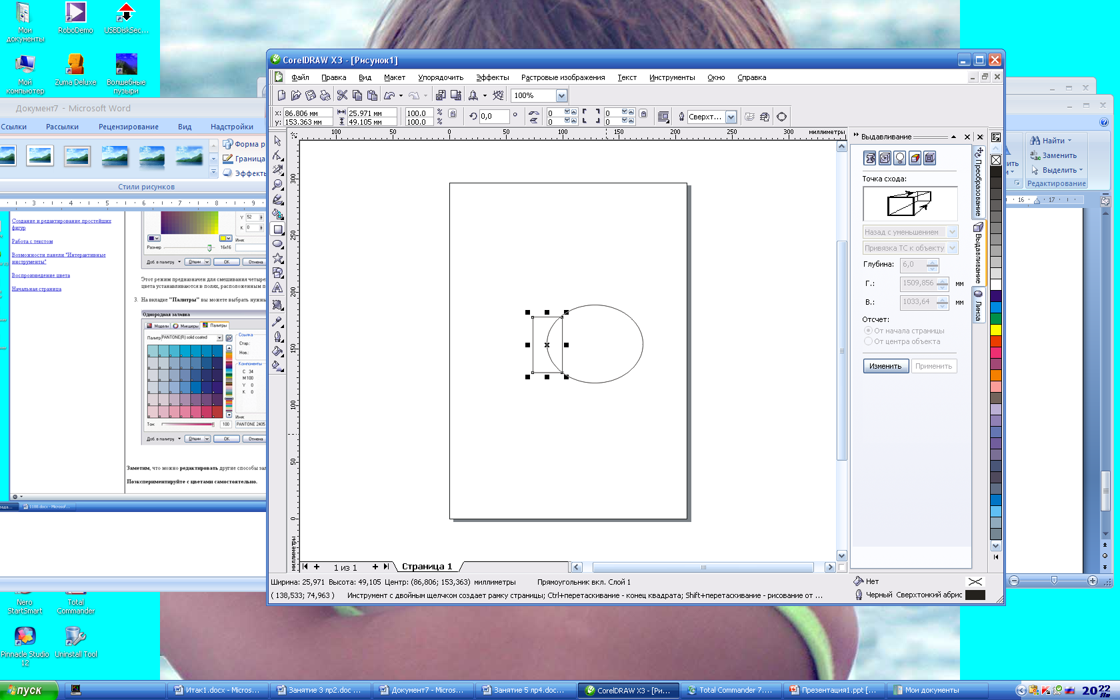The image size is (1120, 700).
Task: Click the Import icon
Action: pos(441,95)
